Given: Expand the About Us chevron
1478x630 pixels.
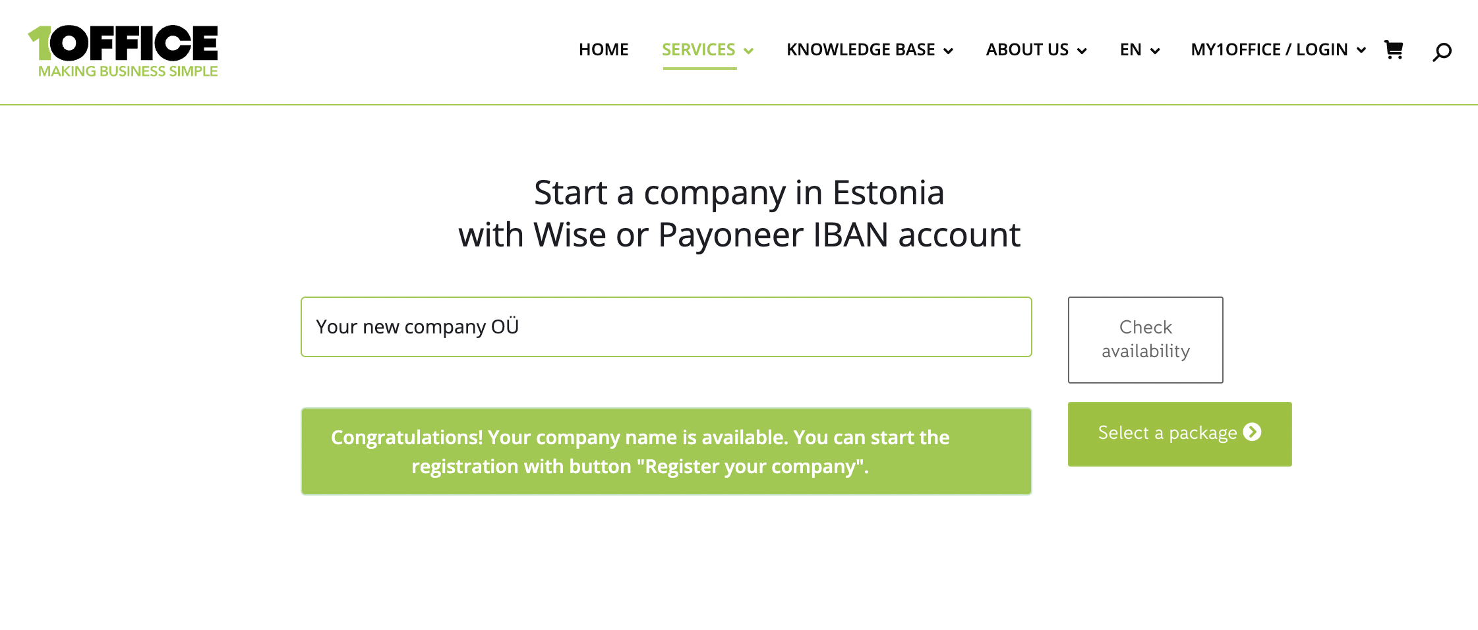Looking at the screenshot, I should coord(1082,51).
